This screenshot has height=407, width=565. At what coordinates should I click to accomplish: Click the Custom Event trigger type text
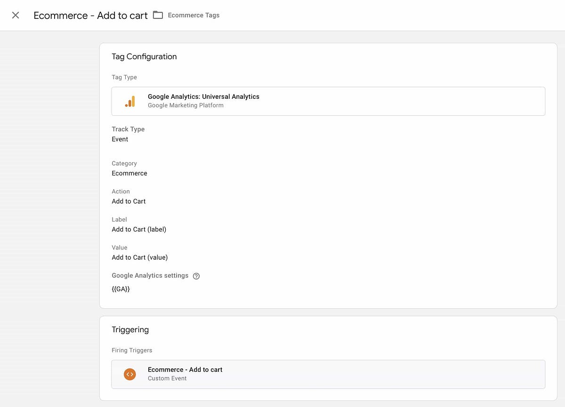tap(167, 378)
